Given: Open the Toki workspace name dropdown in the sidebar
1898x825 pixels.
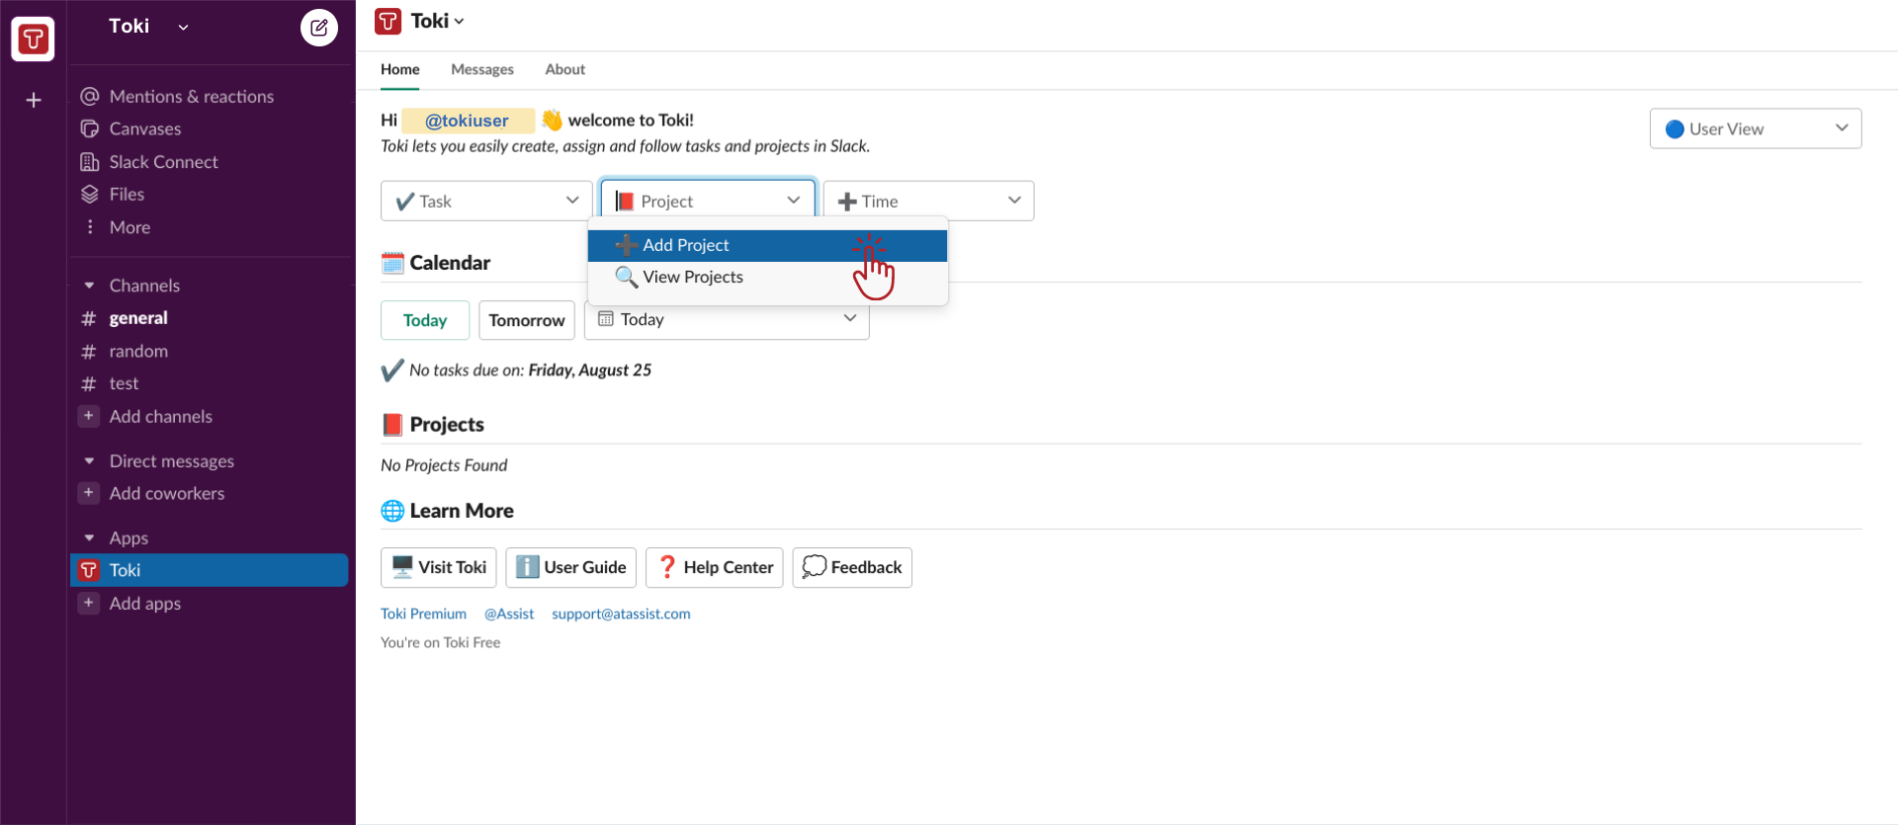Looking at the screenshot, I should tap(148, 27).
